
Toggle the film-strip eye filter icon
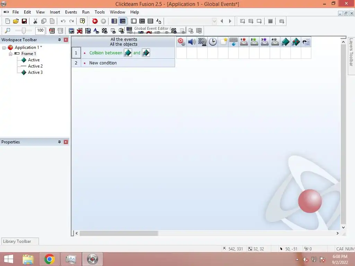coord(88,31)
